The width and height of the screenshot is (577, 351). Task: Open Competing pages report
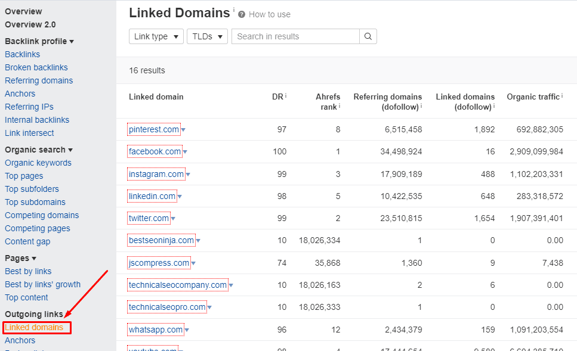click(37, 229)
